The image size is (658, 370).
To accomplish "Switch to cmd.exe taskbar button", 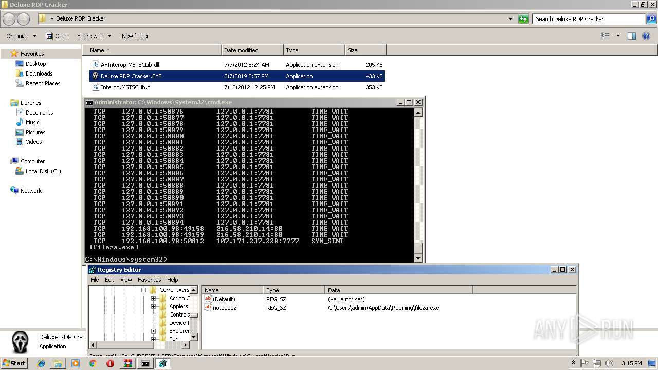I will (145, 363).
